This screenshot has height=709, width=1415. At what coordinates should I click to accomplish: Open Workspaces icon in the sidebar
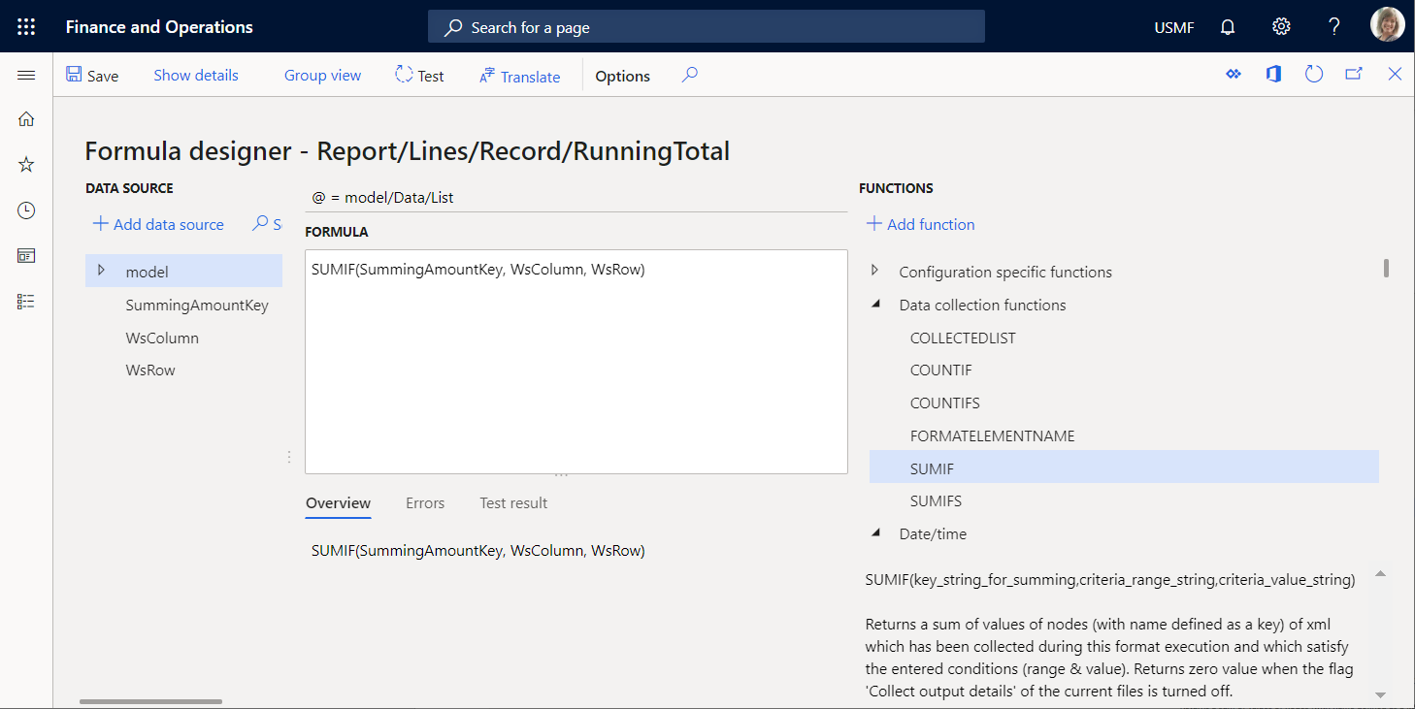(26, 256)
